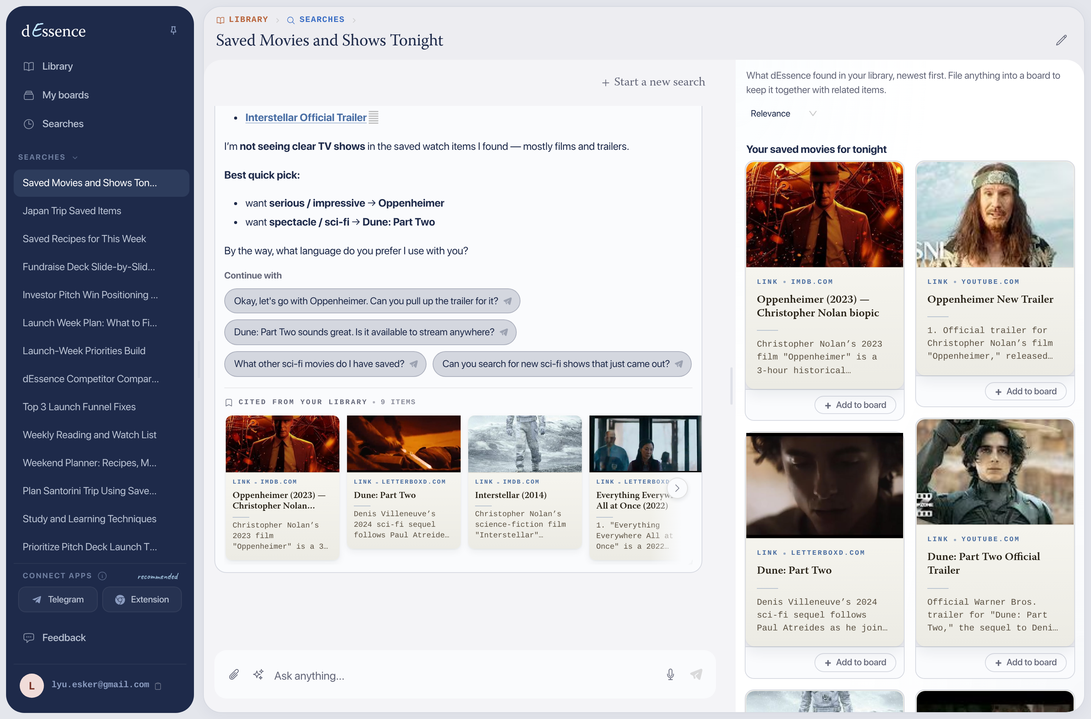
Task: Add Oppenheimer New Trailer to board
Action: click(x=1025, y=391)
